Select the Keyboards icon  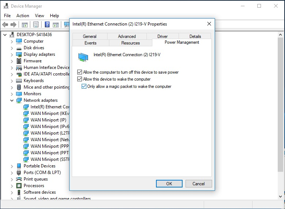click(x=19, y=81)
